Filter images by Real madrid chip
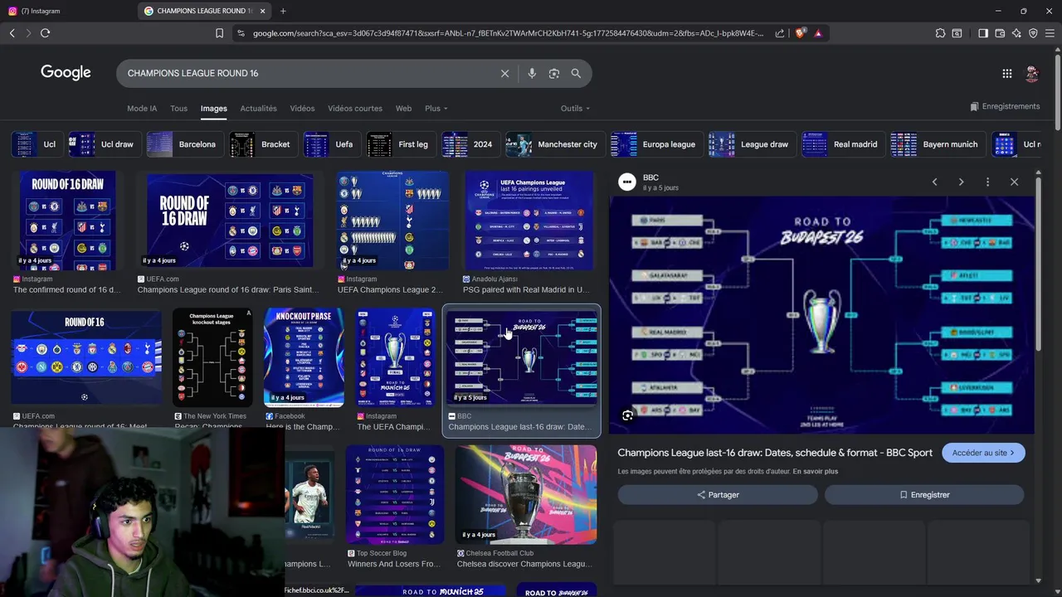 pyautogui.click(x=841, y=144)
